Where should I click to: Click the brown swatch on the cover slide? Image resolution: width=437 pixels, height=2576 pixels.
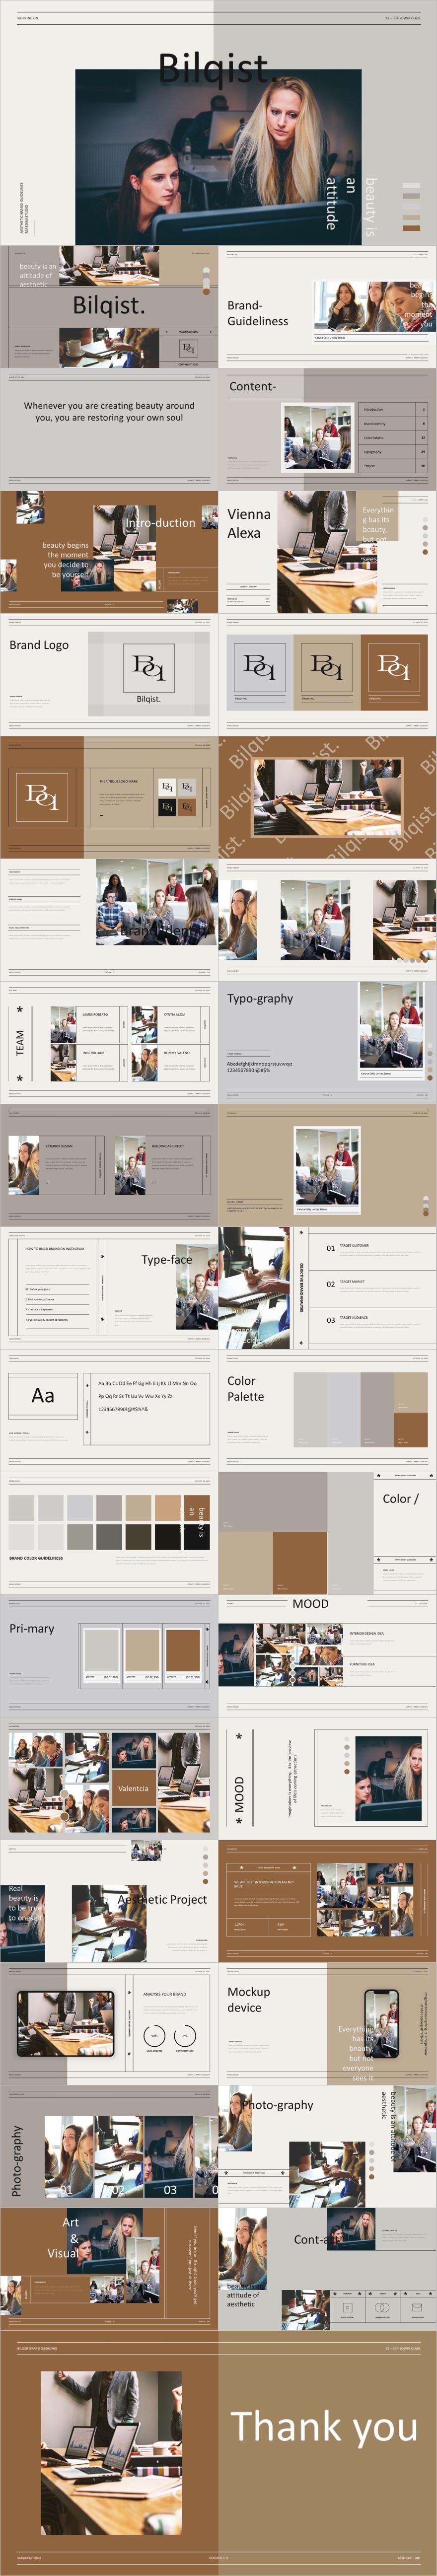click(x=411, y=227)
